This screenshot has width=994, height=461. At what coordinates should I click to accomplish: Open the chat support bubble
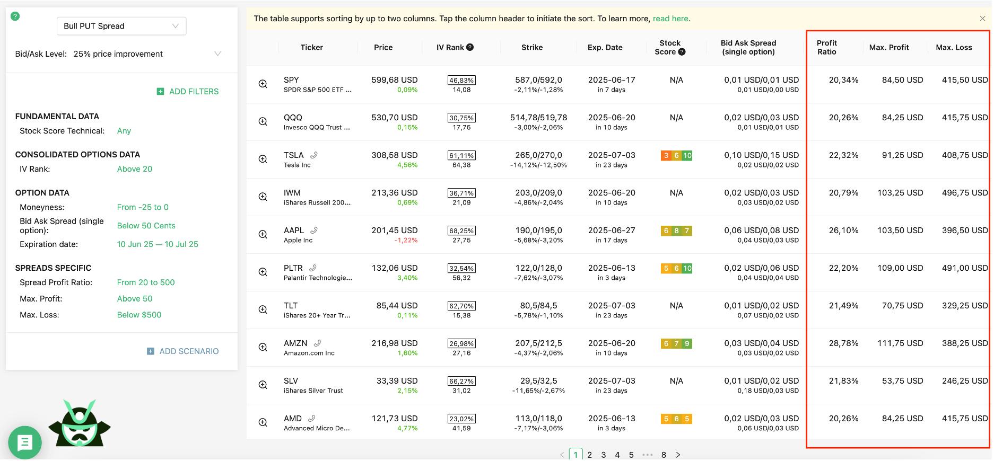coord(25,442)
